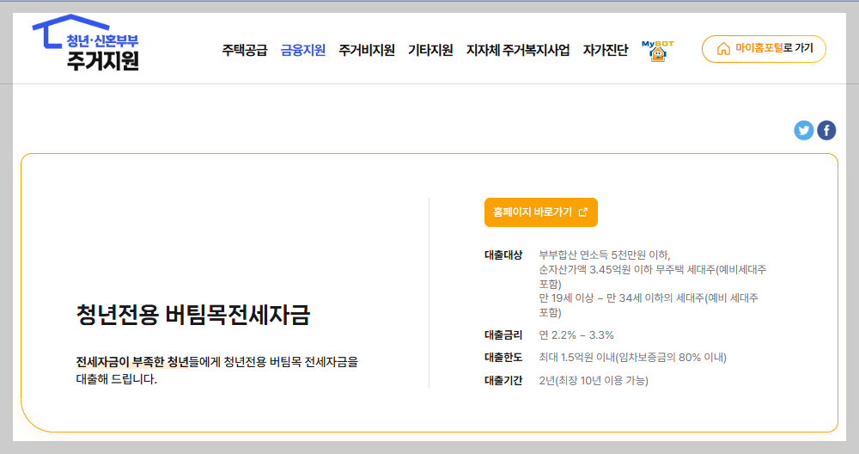859x454 pixels.
Task: Click the 대출기간 label
Action: coord(503,381)
